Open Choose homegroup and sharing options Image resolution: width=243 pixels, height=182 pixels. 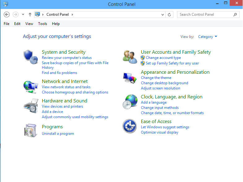(x=75, y=92)
